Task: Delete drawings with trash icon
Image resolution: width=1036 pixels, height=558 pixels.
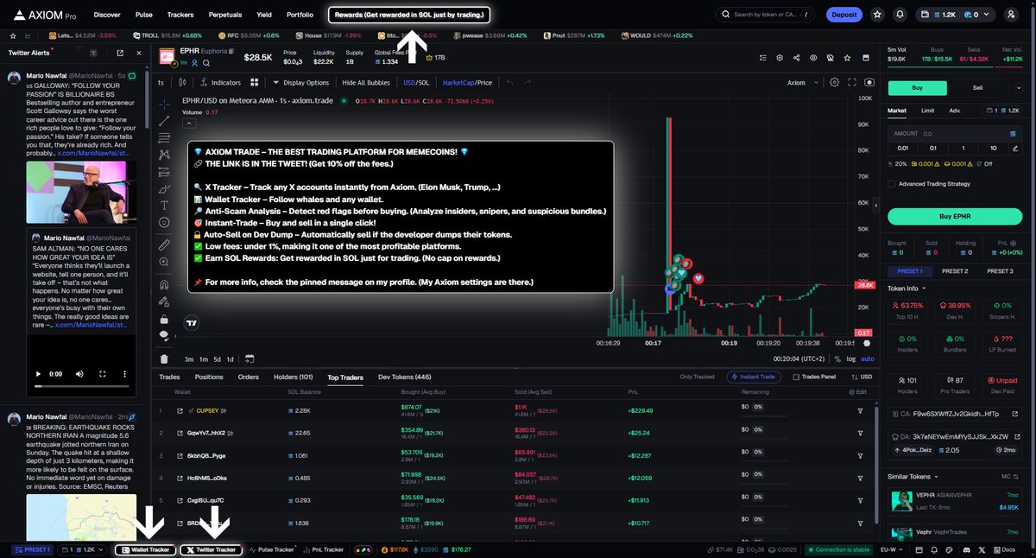Action: point(164,358)
